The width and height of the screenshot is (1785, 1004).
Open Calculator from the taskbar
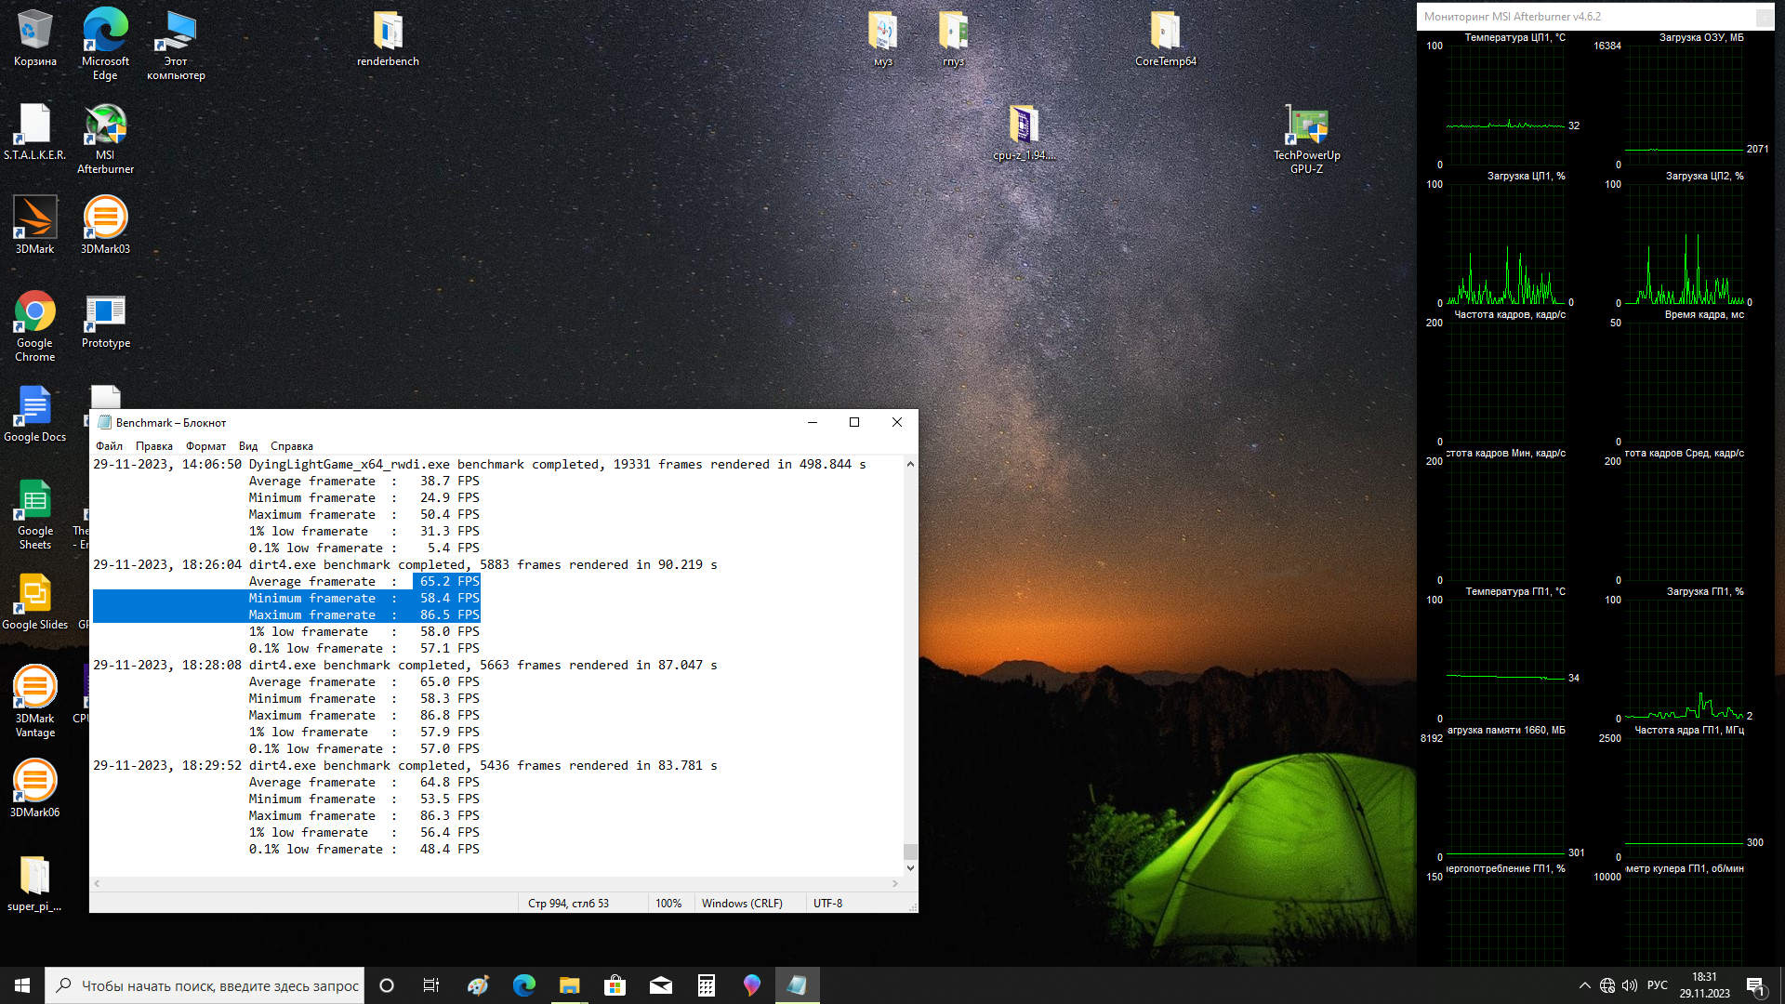pyautogui.click(x=707, y=985)
